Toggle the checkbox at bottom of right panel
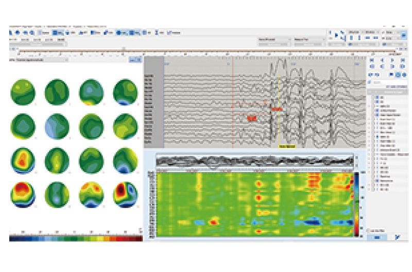 [368, 230]
